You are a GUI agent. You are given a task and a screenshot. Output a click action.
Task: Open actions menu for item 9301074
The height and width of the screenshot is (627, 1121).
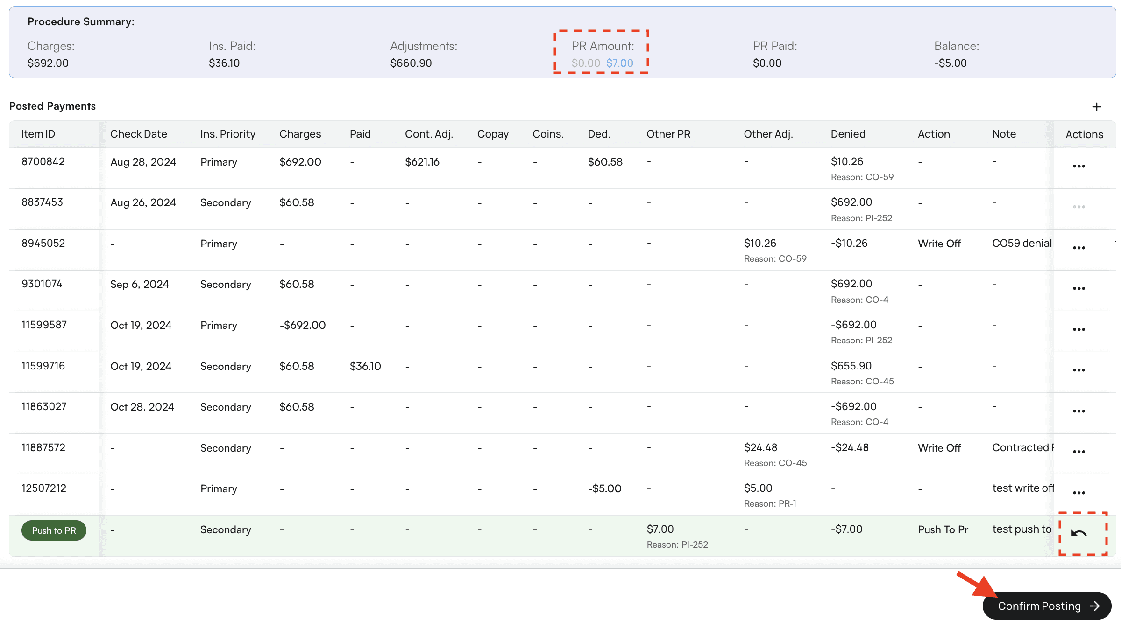click(x=1078, y=288)
